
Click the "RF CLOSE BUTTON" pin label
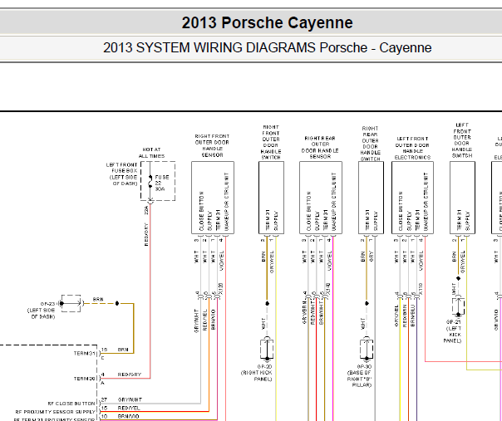[x=71, y=404]
